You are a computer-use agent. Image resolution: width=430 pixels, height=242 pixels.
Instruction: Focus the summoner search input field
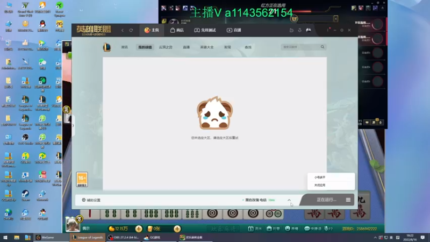[x=300, y=47]
